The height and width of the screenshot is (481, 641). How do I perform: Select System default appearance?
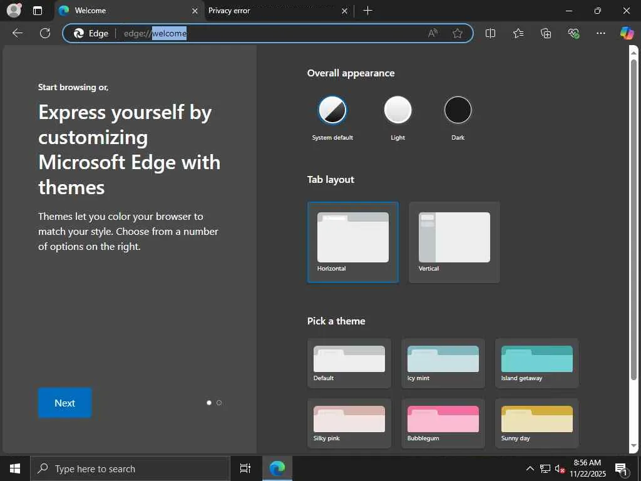coord(332,110)
